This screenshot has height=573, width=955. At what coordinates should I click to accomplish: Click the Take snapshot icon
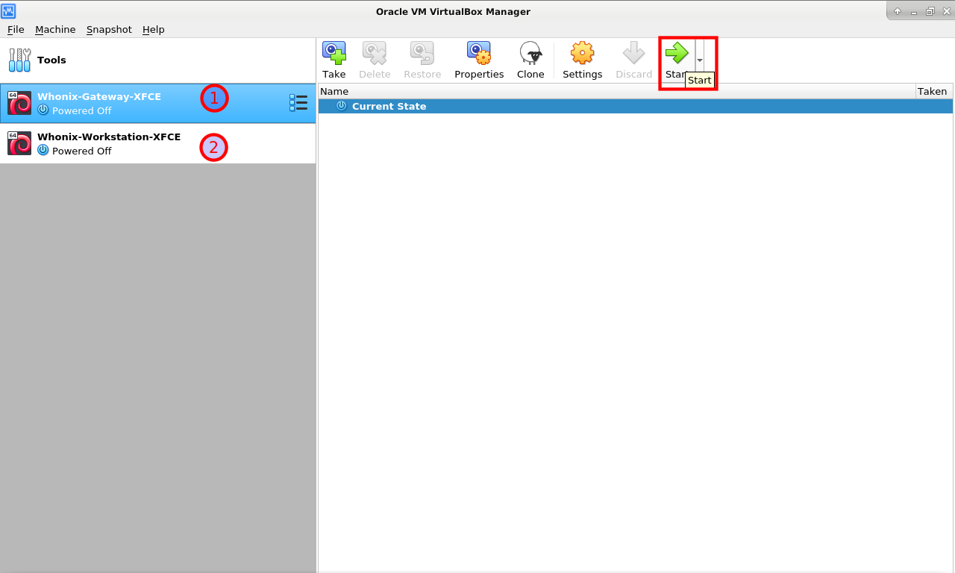coord(334,54)
